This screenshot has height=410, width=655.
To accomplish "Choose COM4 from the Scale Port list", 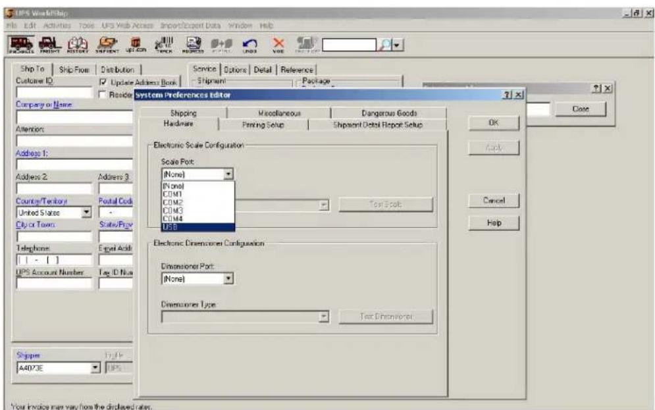I will click(198, 218).
